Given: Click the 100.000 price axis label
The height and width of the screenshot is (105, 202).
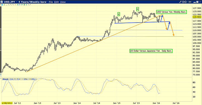Looking at the screenshot, I should [x=197, y=43].
